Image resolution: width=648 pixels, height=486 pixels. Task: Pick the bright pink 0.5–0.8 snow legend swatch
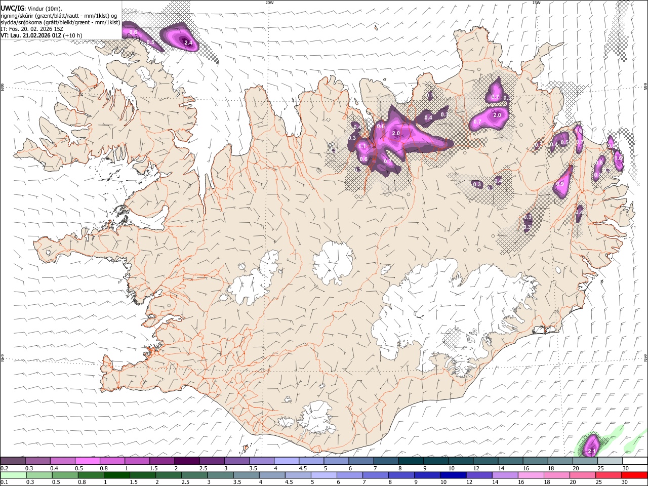click(88, 461)
